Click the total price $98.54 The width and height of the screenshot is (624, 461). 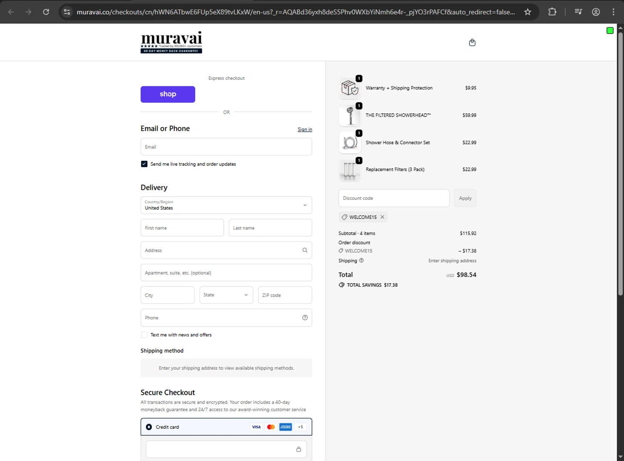466,275
